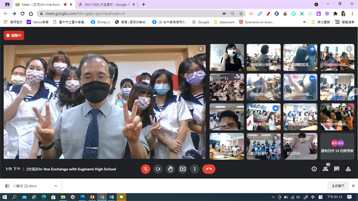Select the 113級O11215 participant tile
358x201 pixels.
coord(337,57)
